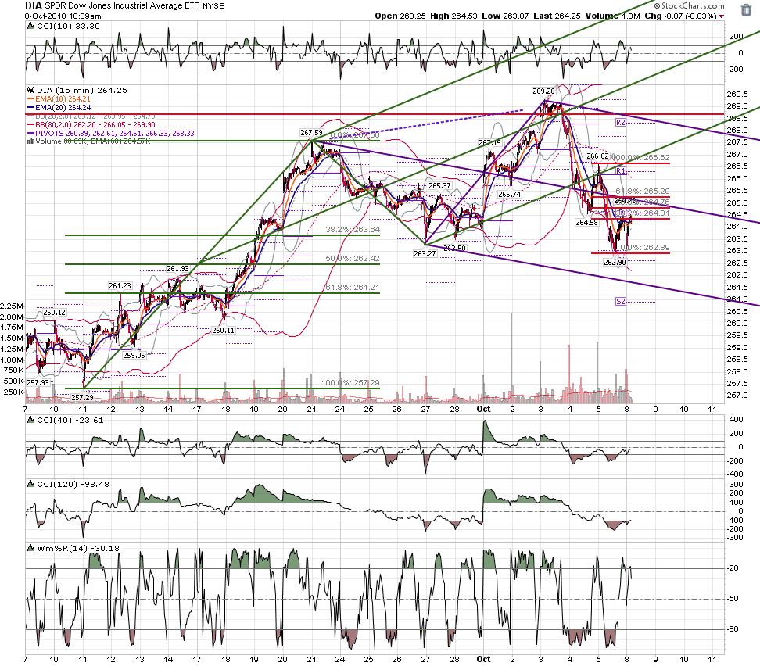The height and width of the screenshot is (666, 760).
Task: Click the CCI(40) panel marker icon
Action: click(30, 421)
